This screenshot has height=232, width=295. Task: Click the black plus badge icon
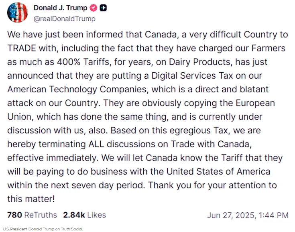[103, 8]
